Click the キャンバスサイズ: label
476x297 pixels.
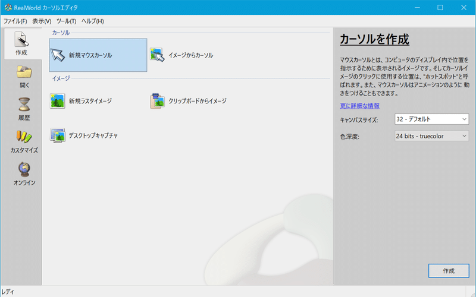(x=359, y=120)
